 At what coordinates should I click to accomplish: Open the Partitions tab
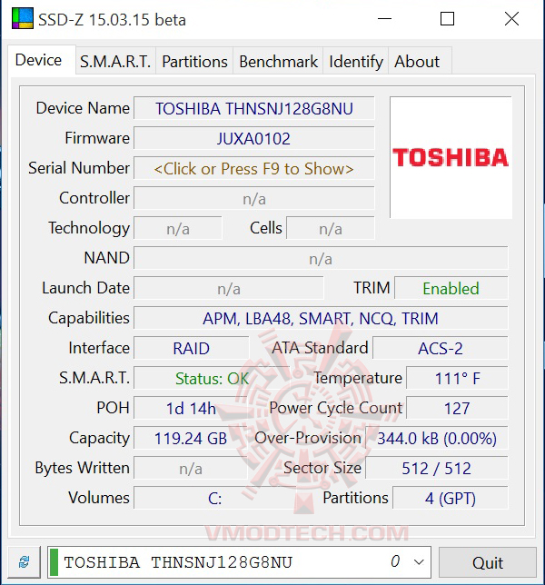coord(194,62)
